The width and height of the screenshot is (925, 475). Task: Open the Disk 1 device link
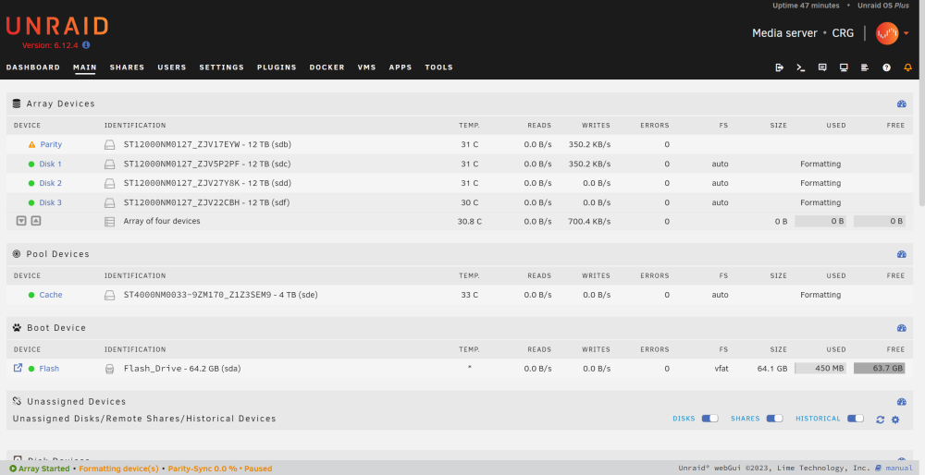(x=50, y=164)
